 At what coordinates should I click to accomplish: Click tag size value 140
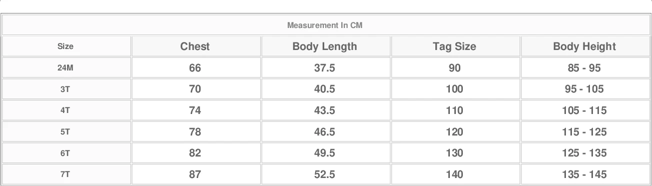[x=454, y=174]
